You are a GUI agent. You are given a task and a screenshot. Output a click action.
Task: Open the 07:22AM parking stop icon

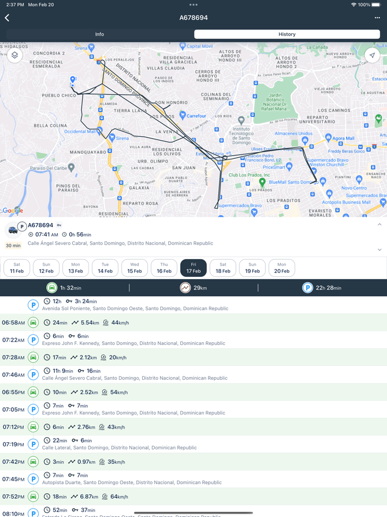[x=33, y=340]
